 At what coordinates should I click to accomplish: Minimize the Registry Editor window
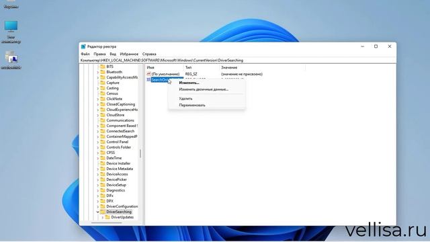click(x=363, y=46)
